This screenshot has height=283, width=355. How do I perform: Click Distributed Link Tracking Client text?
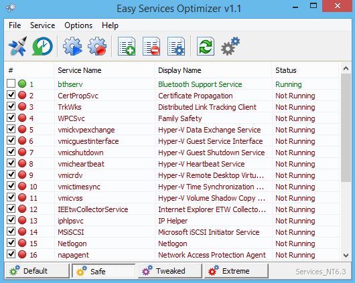point(207,107)
